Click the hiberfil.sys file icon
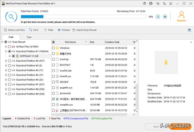 coord(57,76)
